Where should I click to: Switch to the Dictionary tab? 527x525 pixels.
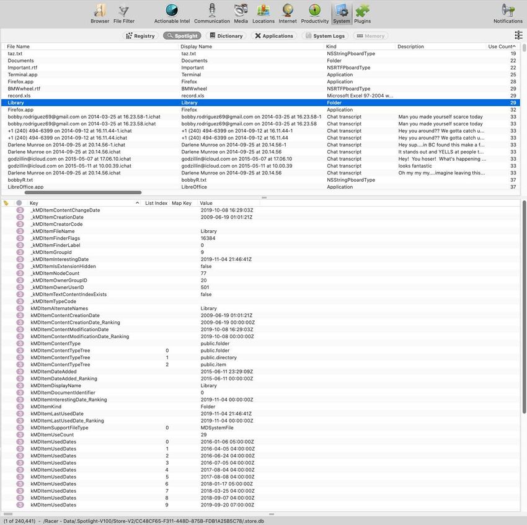[x=226, y=35]
